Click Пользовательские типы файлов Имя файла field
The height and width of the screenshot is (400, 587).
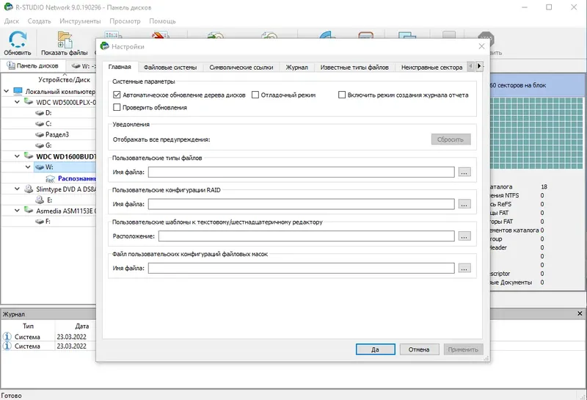point(302,172)
